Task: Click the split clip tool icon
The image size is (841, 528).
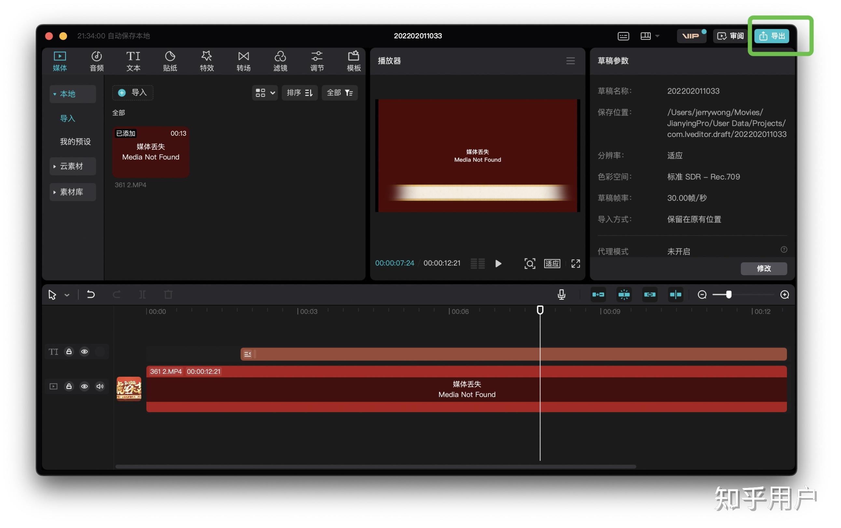Action: pyautogui.click(x=143, y=295)
